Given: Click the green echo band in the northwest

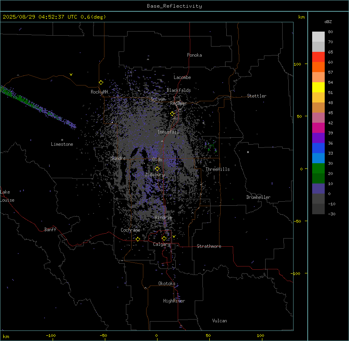Looking at the screenshot, I should click(38, 107).
